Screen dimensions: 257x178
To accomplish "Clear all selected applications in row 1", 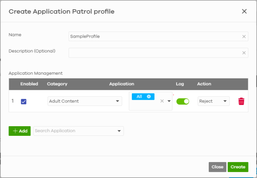I will pos(162,101).
